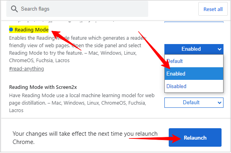Open the #read-anything flag link
Image resolution: width=231 pixels, height=153 pixels.
[x=26, y=69]
